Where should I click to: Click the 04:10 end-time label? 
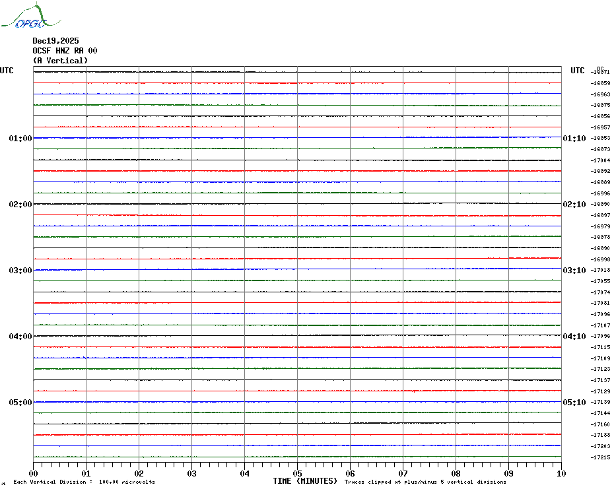pos(574,337)
